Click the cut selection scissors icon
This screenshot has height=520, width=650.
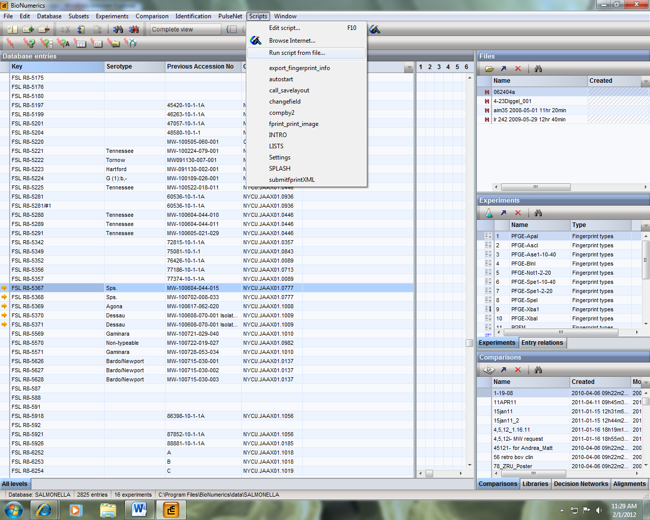(x=66, y=29)
